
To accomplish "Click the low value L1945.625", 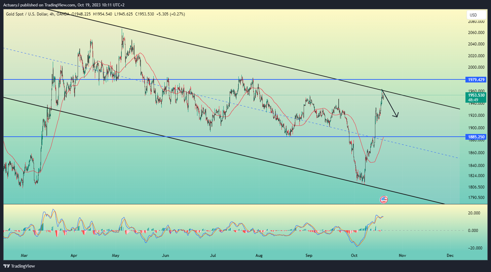I will click(123, 14).
